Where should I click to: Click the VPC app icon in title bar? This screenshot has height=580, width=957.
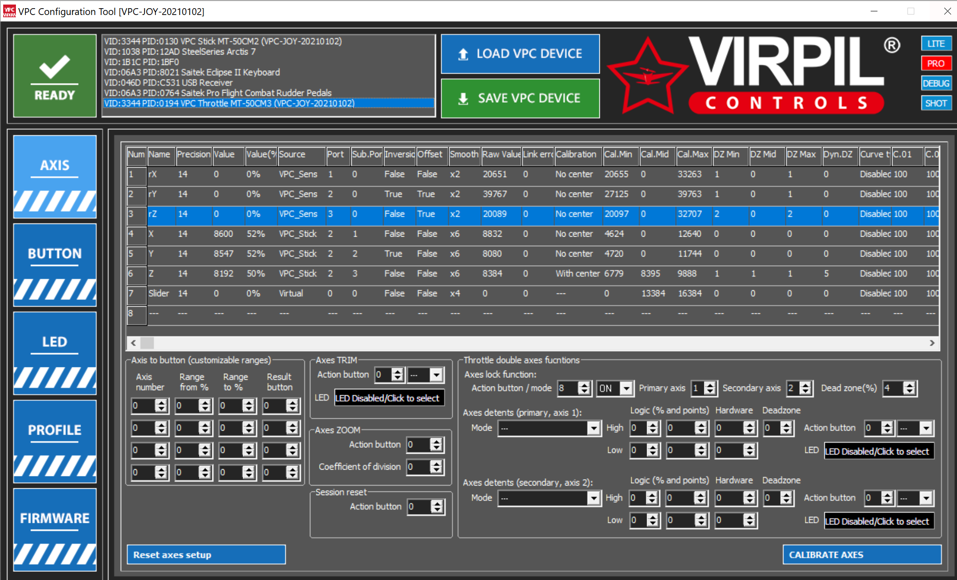(x=9, y=11)
